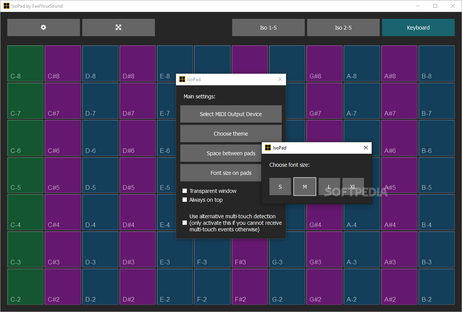Play the B-8 pad
462x312 pixels.
(x=437, y=63)
